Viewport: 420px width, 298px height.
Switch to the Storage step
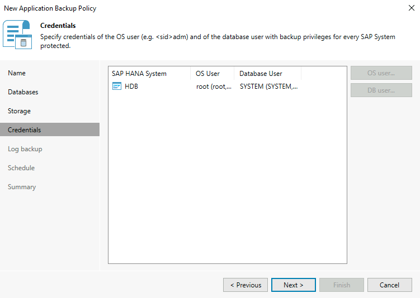pos(19,111)
